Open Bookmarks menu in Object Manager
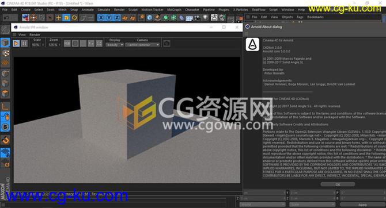The image size is (386, 208). [315, 17]
